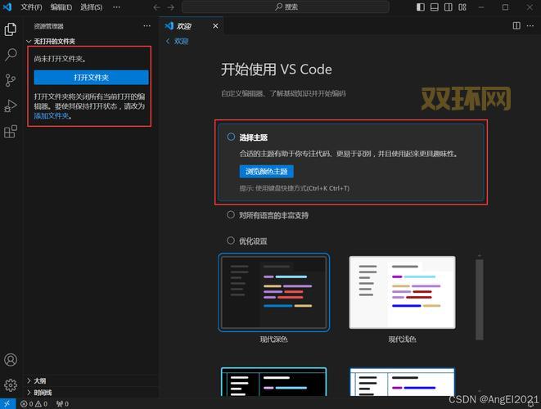Choose the dark high contrast theme preview
The height and width of the screenshot is (409, 541).
pos(273,382)
